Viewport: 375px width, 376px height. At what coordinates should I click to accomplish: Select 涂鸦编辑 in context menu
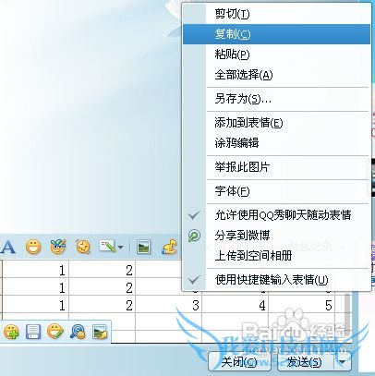tap(276, 143)
